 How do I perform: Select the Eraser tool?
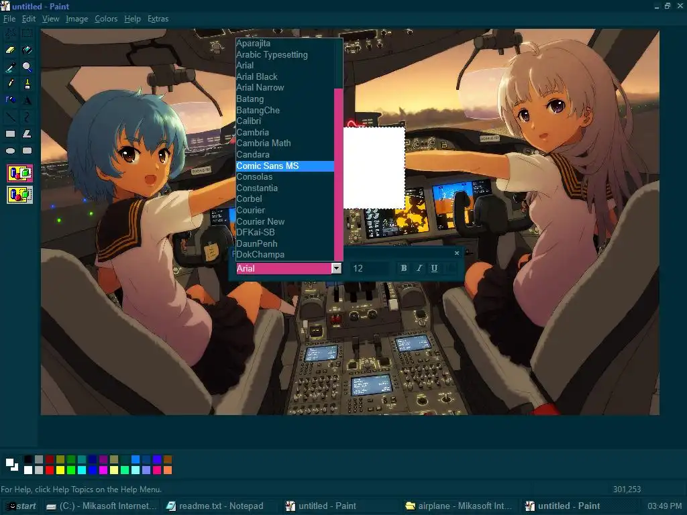[11, 50]
